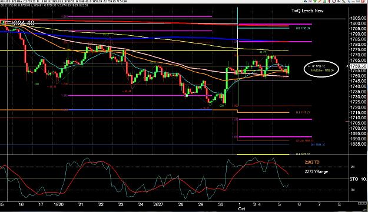The image size is (368, 212).
Task: Click the 1765.00 price axis label
Action: (358, 60)
